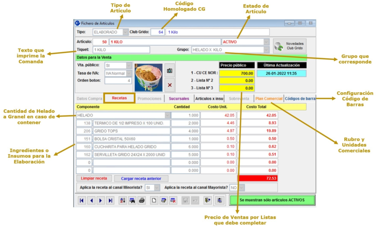
Task: Go to the previous article record
Action: [91, 200]
